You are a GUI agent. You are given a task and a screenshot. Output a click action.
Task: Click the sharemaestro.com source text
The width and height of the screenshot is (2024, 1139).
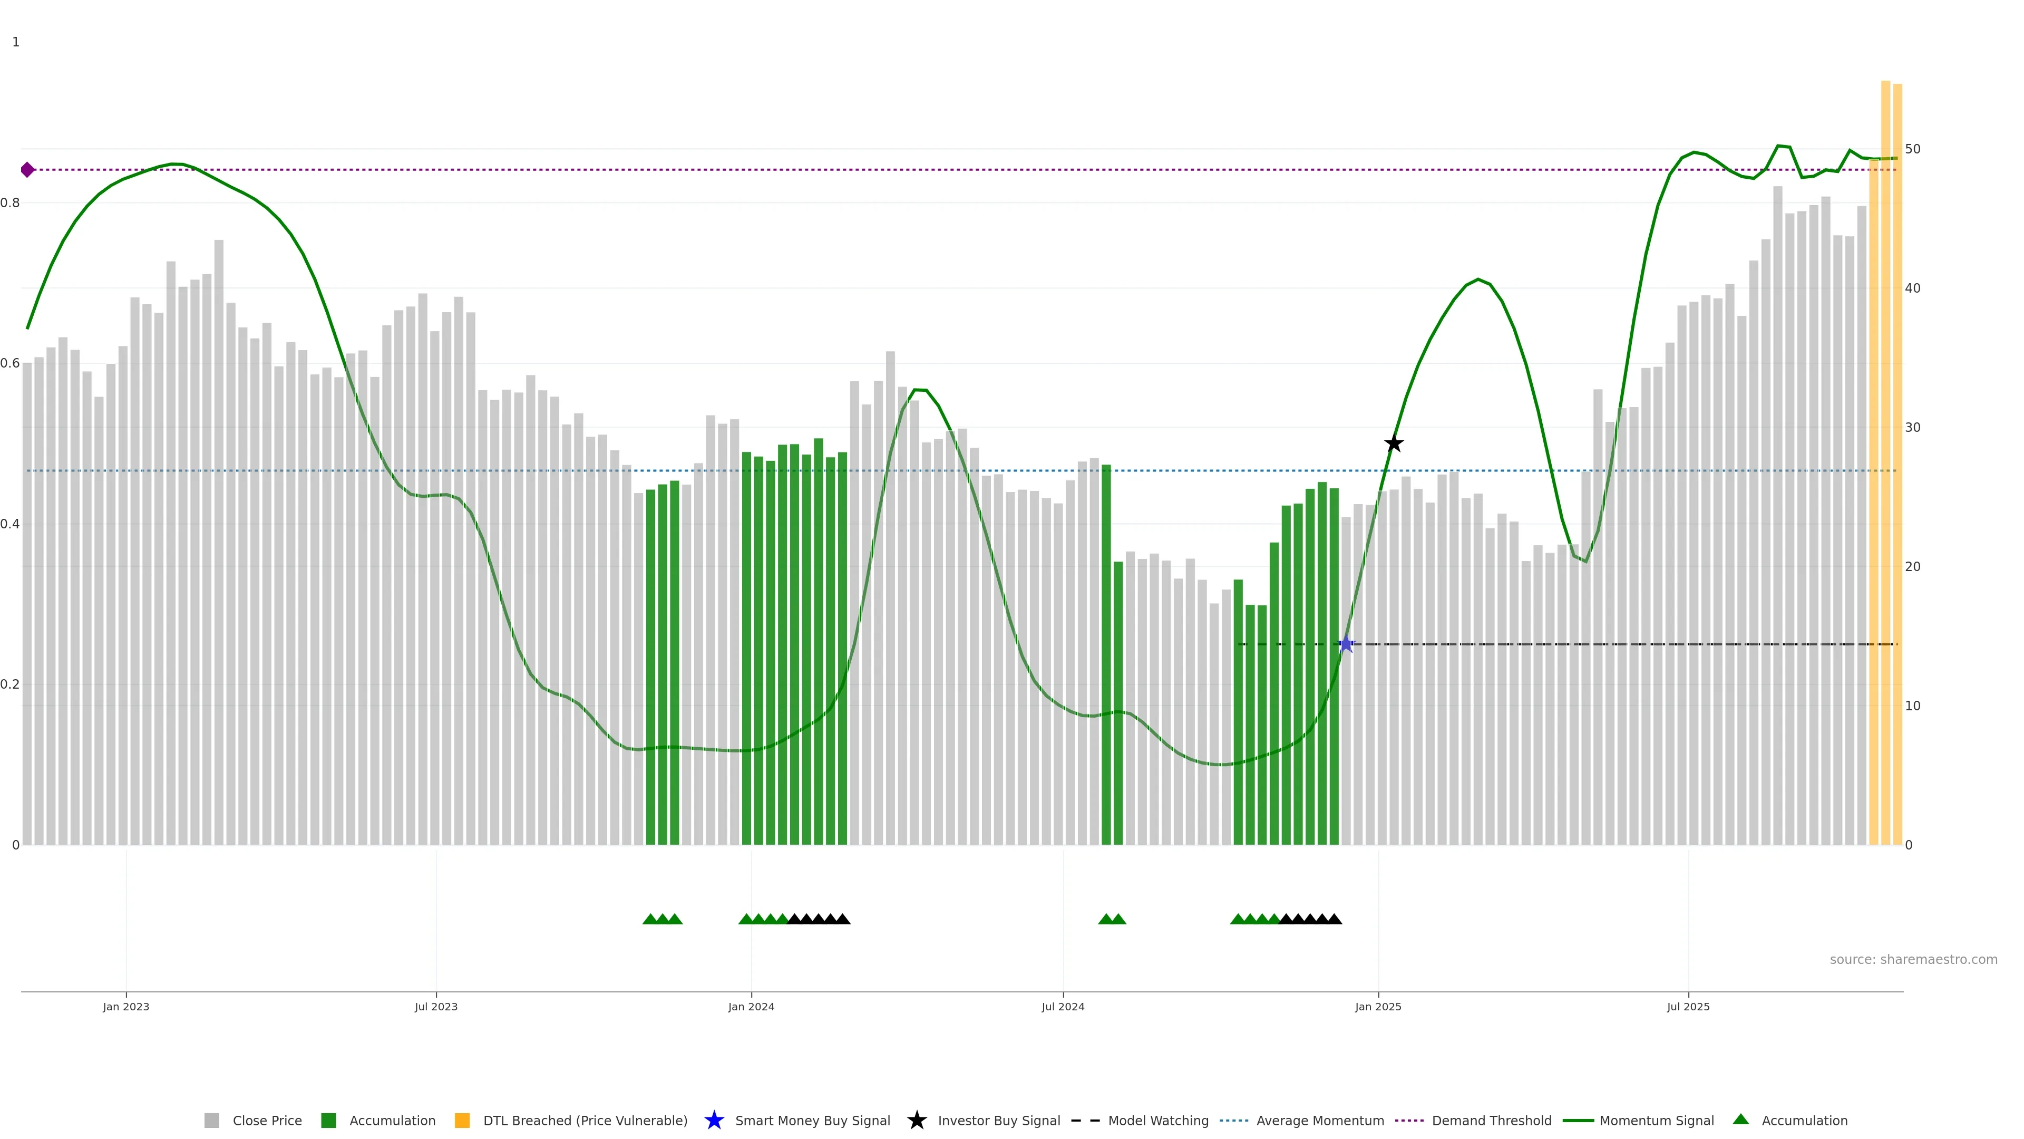pos(1913,960)
